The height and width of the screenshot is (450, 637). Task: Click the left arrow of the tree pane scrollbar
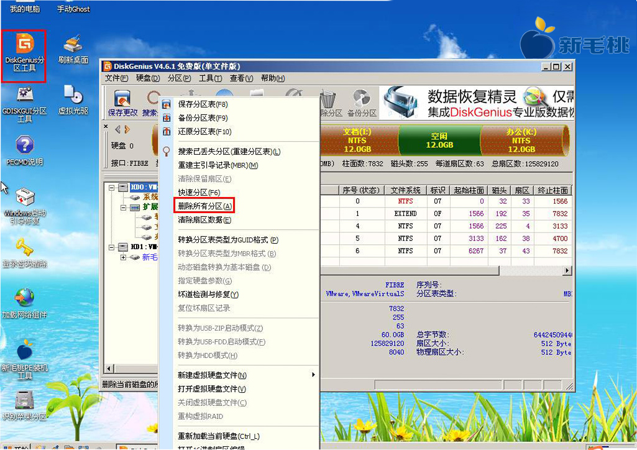point(109,369)
